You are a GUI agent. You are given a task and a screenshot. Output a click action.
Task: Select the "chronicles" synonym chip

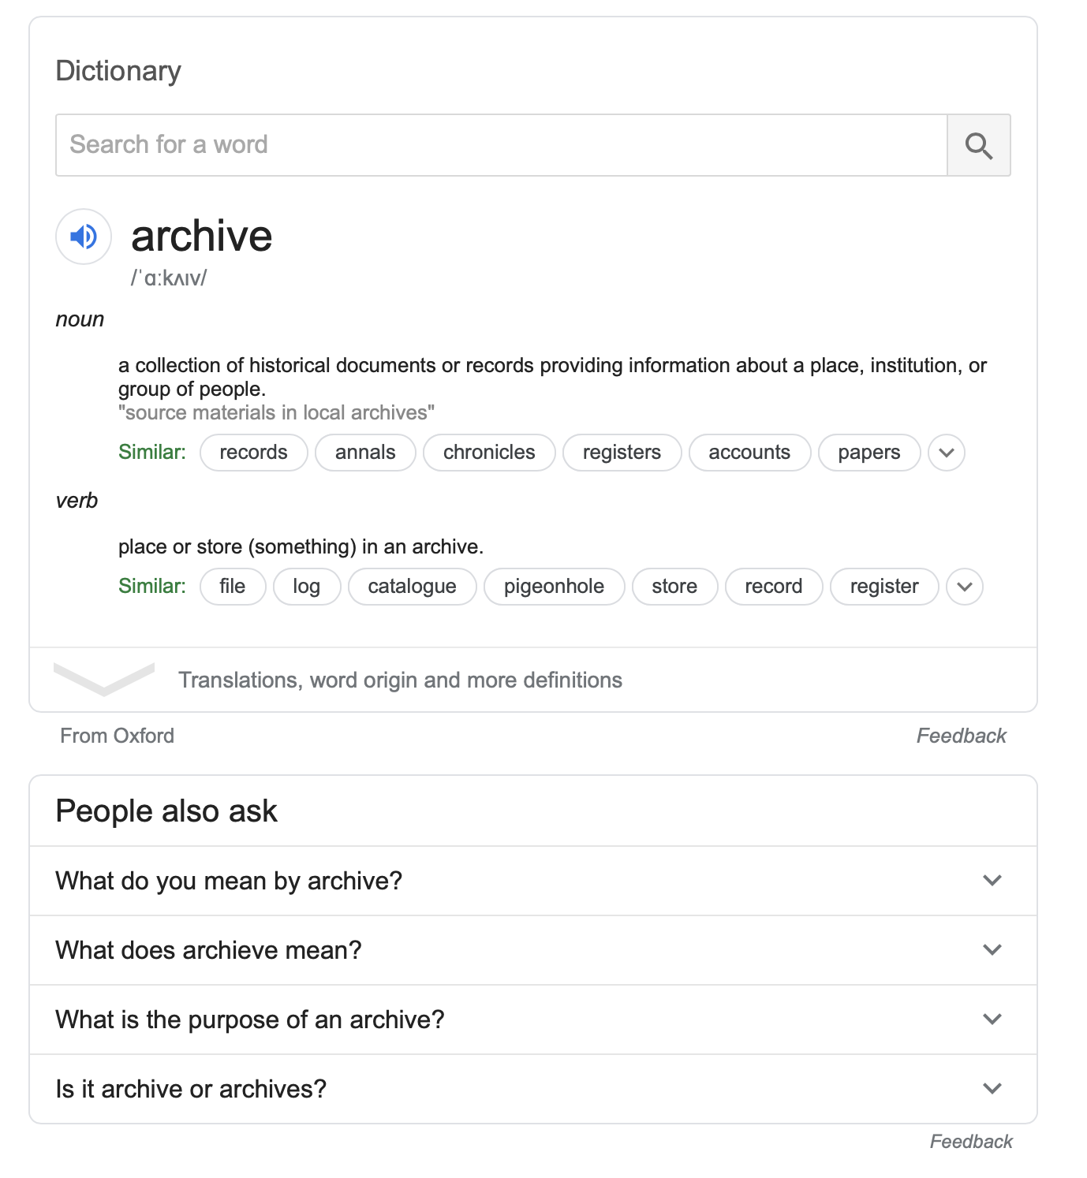(489, 453)
